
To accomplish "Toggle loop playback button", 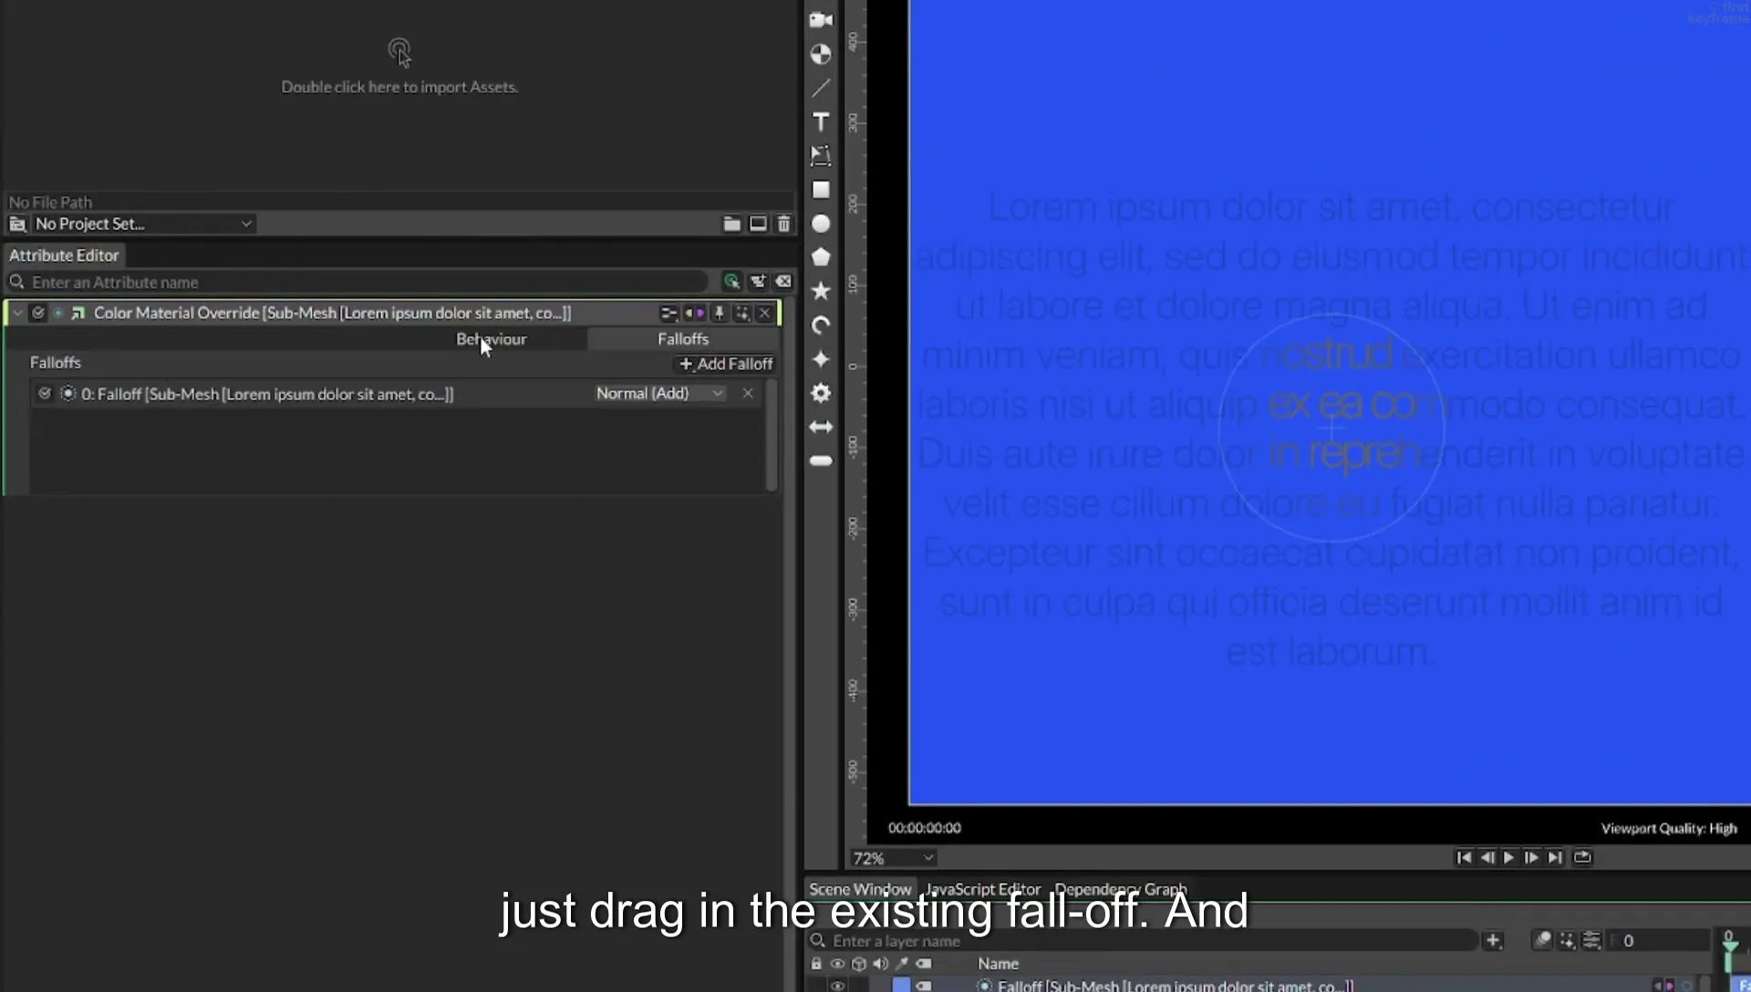I will click(1582, 857).
